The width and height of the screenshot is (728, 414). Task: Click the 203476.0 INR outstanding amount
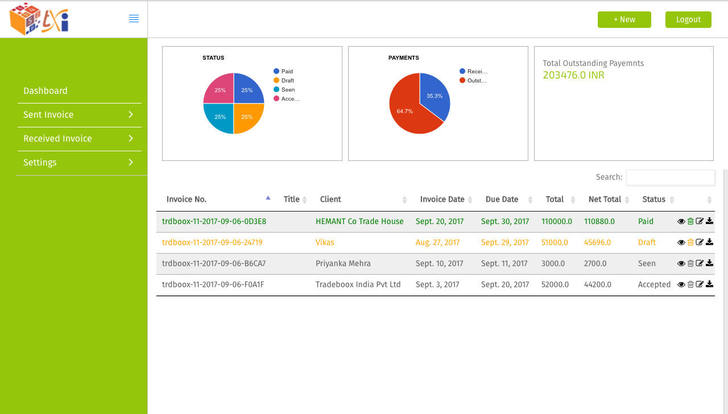tap(573, 75)
